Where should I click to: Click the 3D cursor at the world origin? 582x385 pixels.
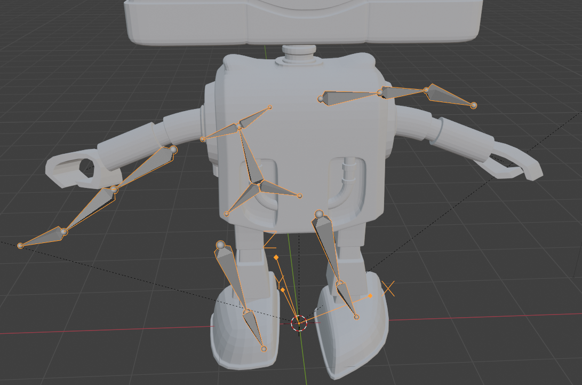click(299, 323)
